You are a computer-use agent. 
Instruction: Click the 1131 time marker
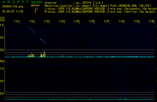(x=17, y=21)
